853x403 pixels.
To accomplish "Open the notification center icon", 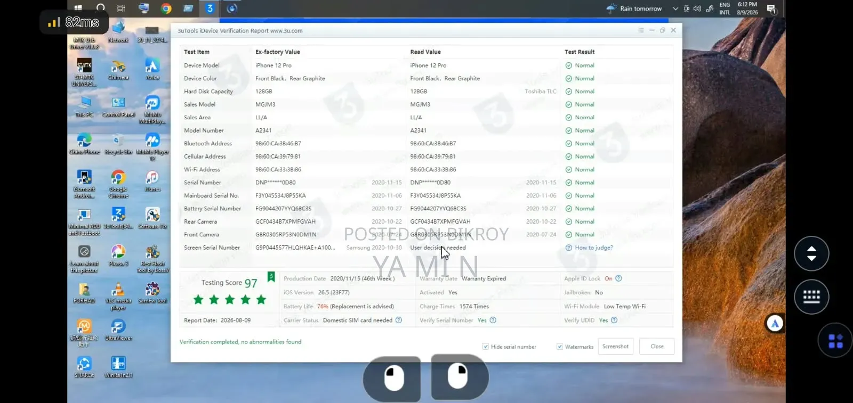I will [771, 9].
